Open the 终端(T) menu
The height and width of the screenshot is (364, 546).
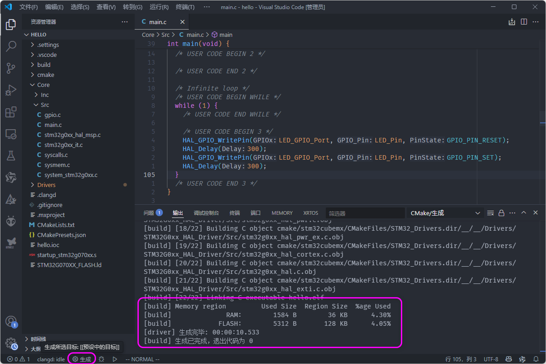coord(185,7)
